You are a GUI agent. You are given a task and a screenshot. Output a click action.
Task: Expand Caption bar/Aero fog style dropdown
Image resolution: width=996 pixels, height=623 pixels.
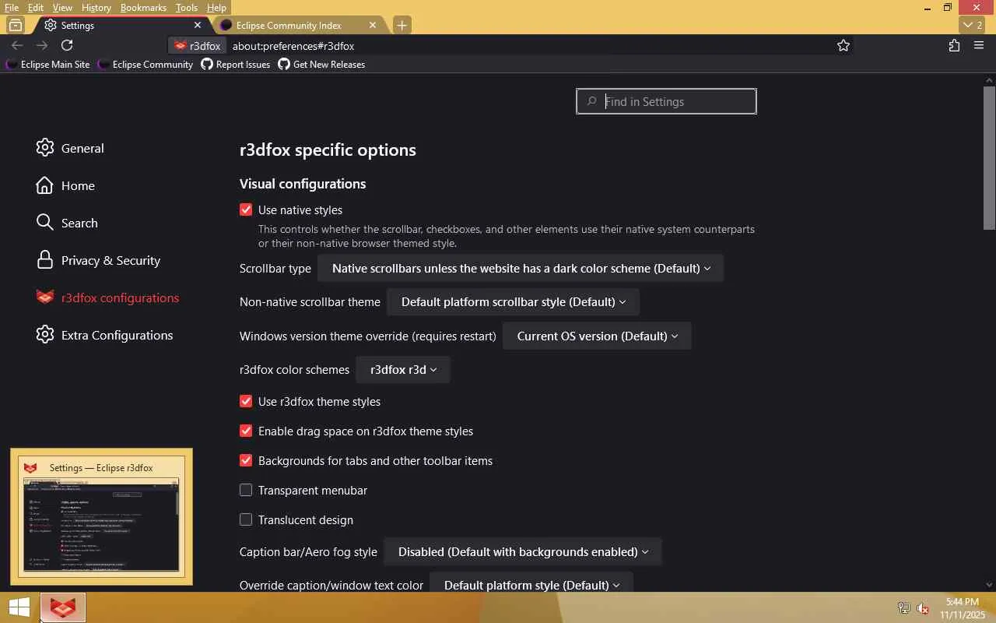coord(522,552)
